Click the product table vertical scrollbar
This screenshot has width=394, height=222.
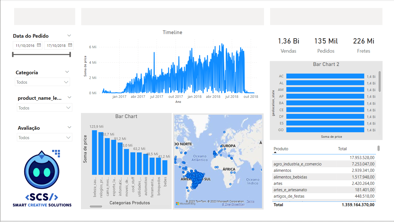point(378,148)
